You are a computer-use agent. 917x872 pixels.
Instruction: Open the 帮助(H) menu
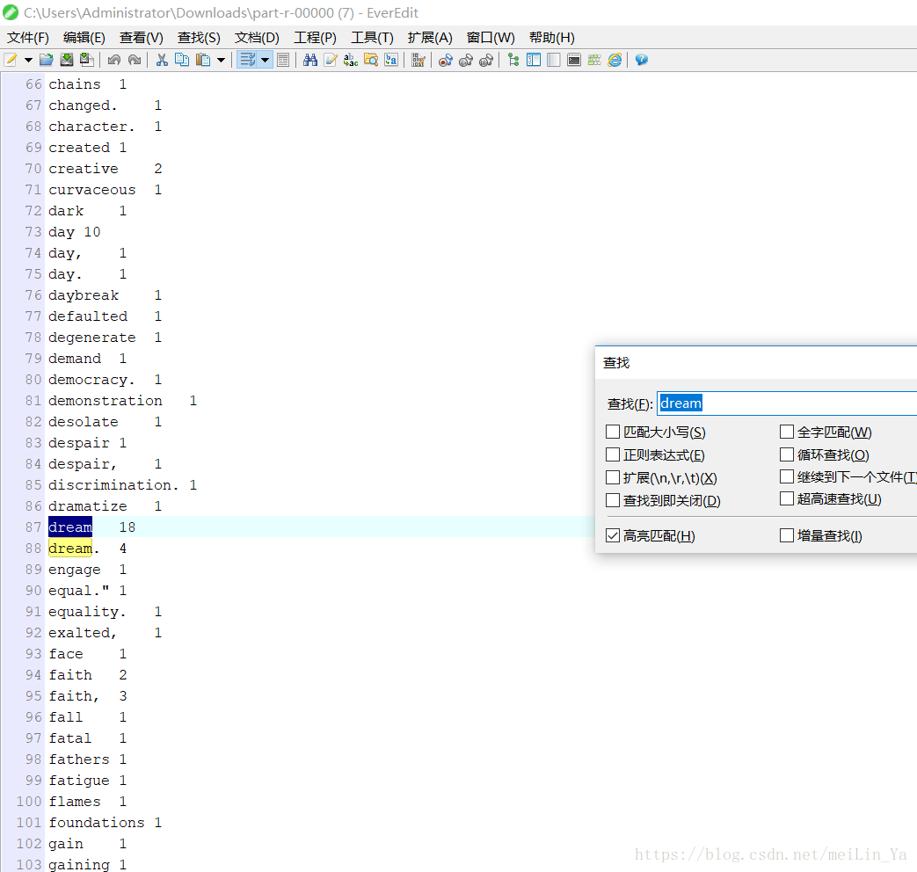(552, 38)
